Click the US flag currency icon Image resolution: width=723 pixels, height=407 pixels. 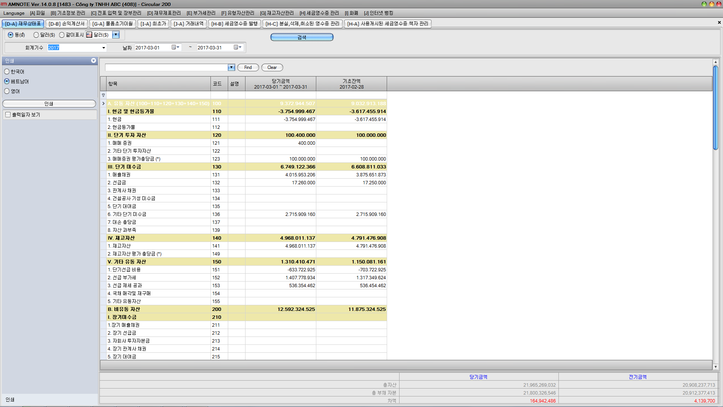pyautogui.click(x=89, y=35)
